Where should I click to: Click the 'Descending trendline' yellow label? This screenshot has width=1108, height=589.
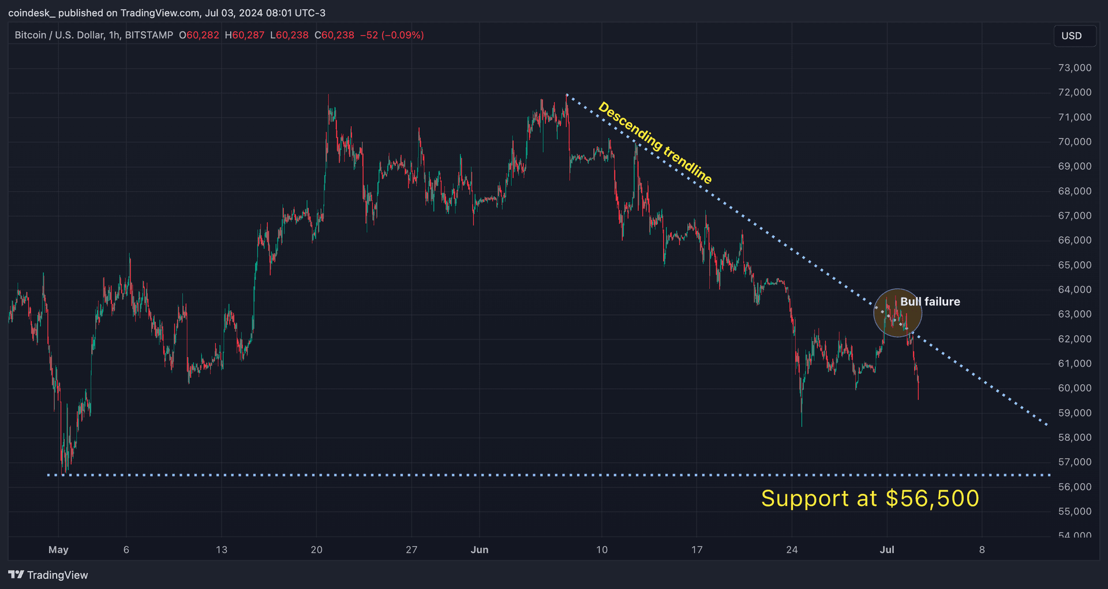pyautogui.click(x=655, y=142)
